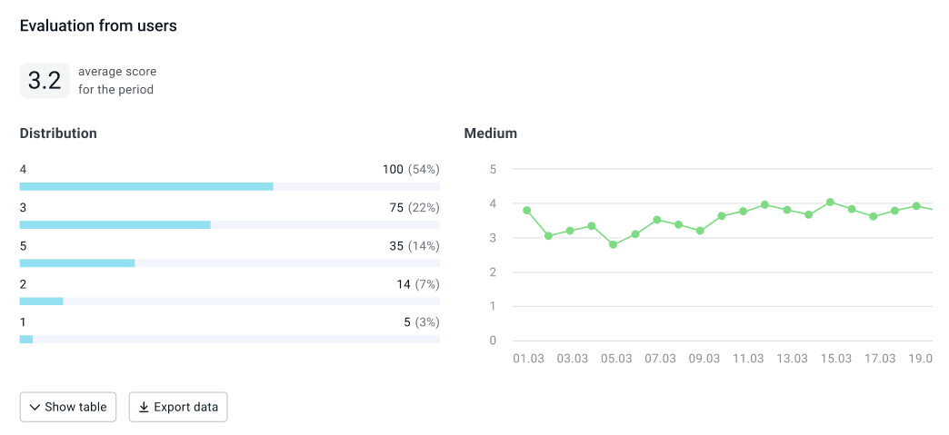Click the chart data point above 09.03
Screen dimensions: 949x435
[x=700, y=231]
